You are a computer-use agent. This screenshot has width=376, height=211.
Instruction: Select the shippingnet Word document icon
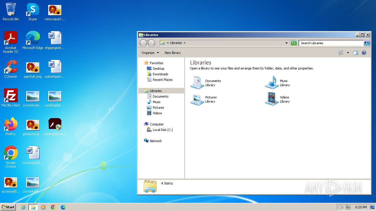pos(55,40)
